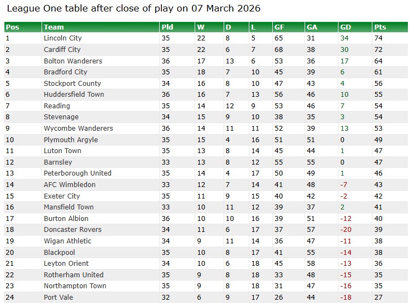
Task: Click the Pos column header
Action: coord(12,27)
